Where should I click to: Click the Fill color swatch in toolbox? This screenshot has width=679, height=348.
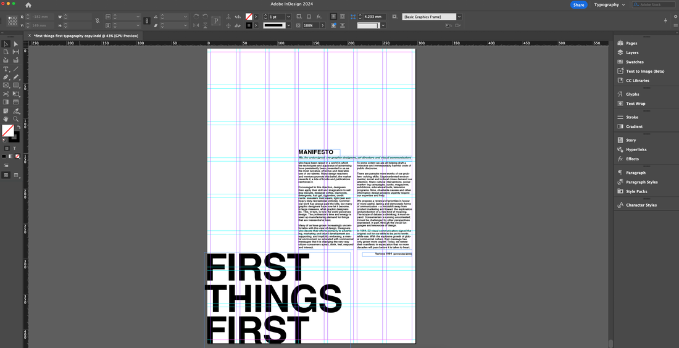tap(8, 130)
